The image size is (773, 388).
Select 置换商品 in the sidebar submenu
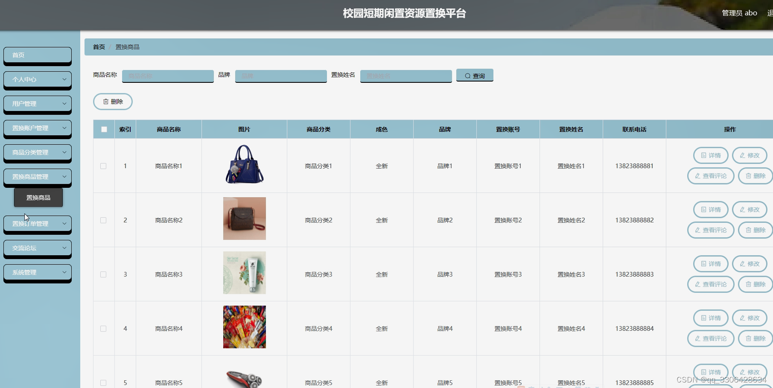(x=38, y=197)
